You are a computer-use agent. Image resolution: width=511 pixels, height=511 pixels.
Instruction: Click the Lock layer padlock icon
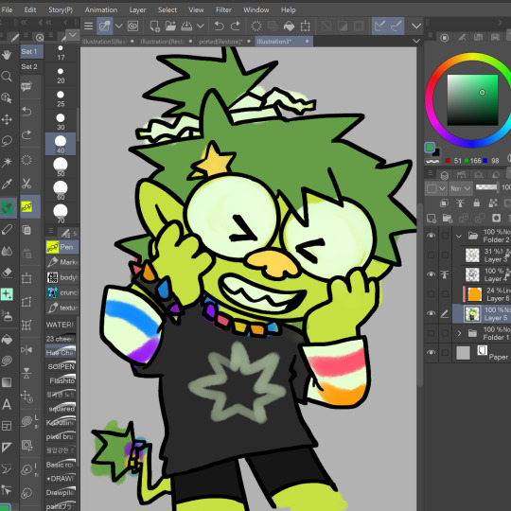coord(476,203)
